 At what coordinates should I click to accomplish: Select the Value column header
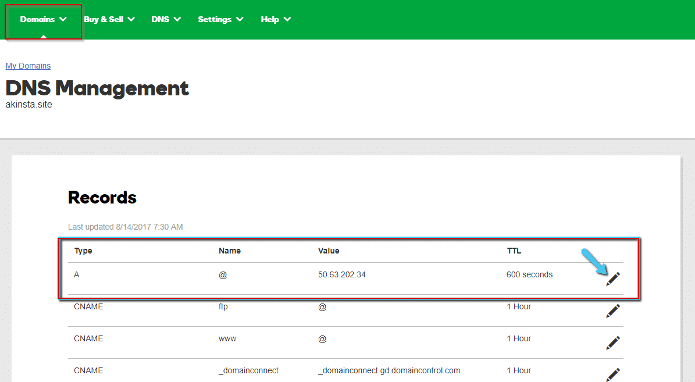click(x=329, y=251)
